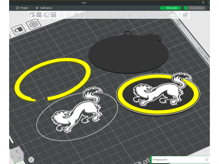Viewport: 219px width, 164px height.
Task: Click the 3D navigation view cube
Action: (17, 154)
